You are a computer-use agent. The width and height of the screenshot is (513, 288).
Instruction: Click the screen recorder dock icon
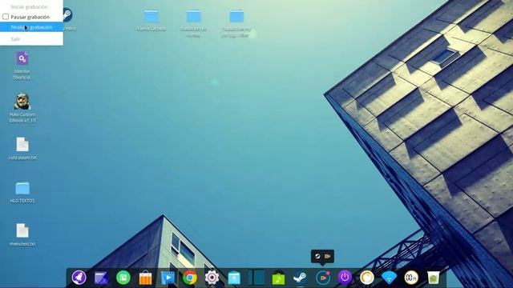(x=322, y=278)
